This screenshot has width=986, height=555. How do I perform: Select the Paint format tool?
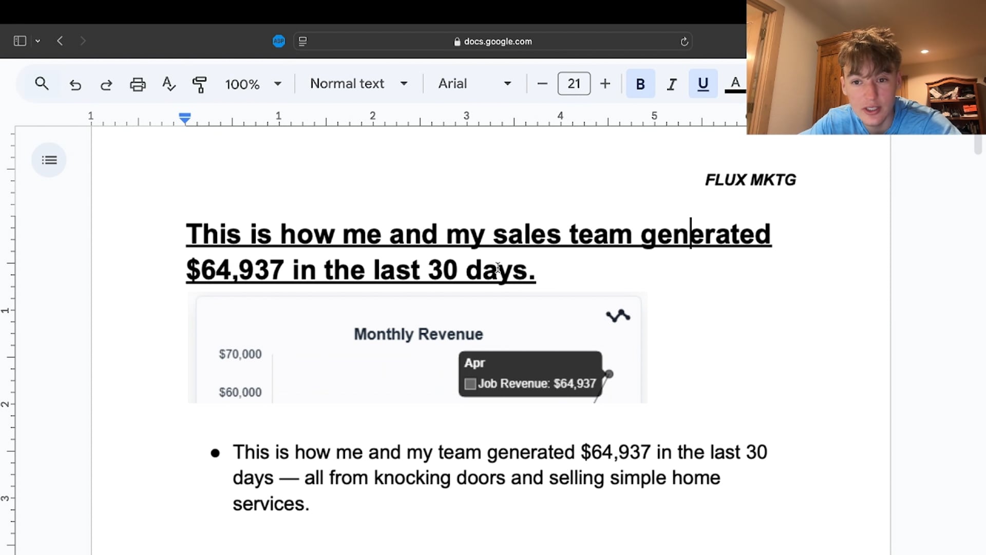[x=199, y=84]
